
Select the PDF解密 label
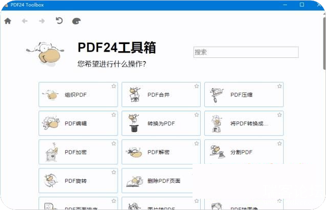(x=159, y=152)
